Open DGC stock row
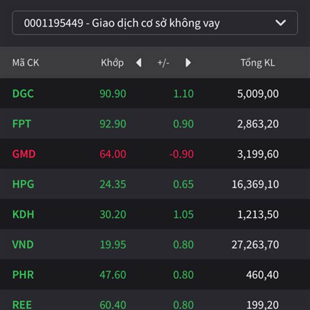 (x=155, y=94)
